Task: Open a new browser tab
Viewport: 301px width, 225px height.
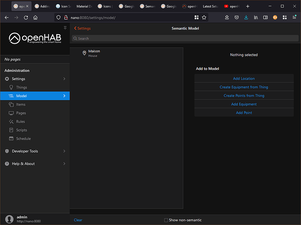Action: click(x=248, y=6)
